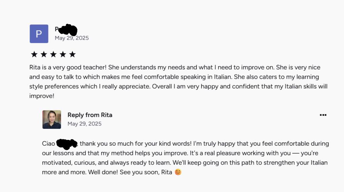Click the smiling emoji ending Rita's reply
The width and height of the screenshot is (344, 192).
point(178,172)
